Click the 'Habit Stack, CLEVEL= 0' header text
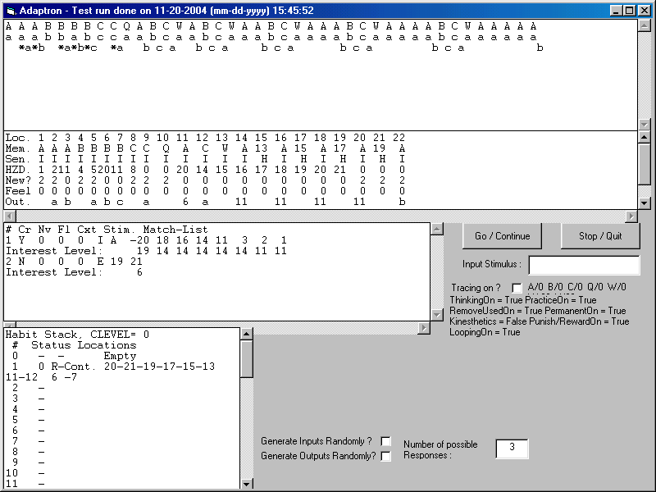 point(77,335)
